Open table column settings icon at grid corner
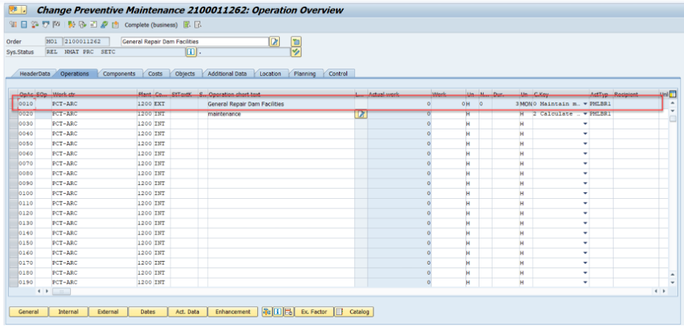 [x=672, y=94]
